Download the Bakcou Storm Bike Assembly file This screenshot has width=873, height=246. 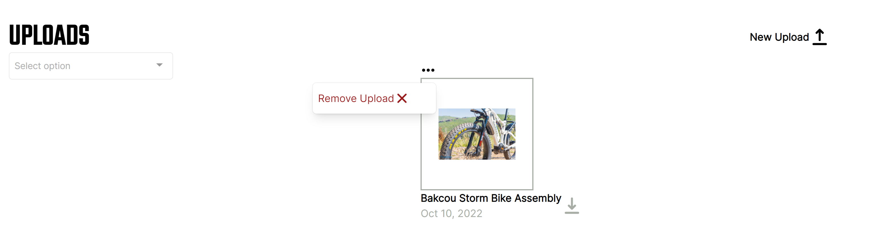(x=572, y=205)
